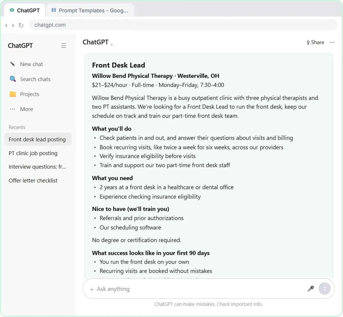
Task: Click 'Verify insurance eligibility before visits' bullet
Action: tap(147, 156)
